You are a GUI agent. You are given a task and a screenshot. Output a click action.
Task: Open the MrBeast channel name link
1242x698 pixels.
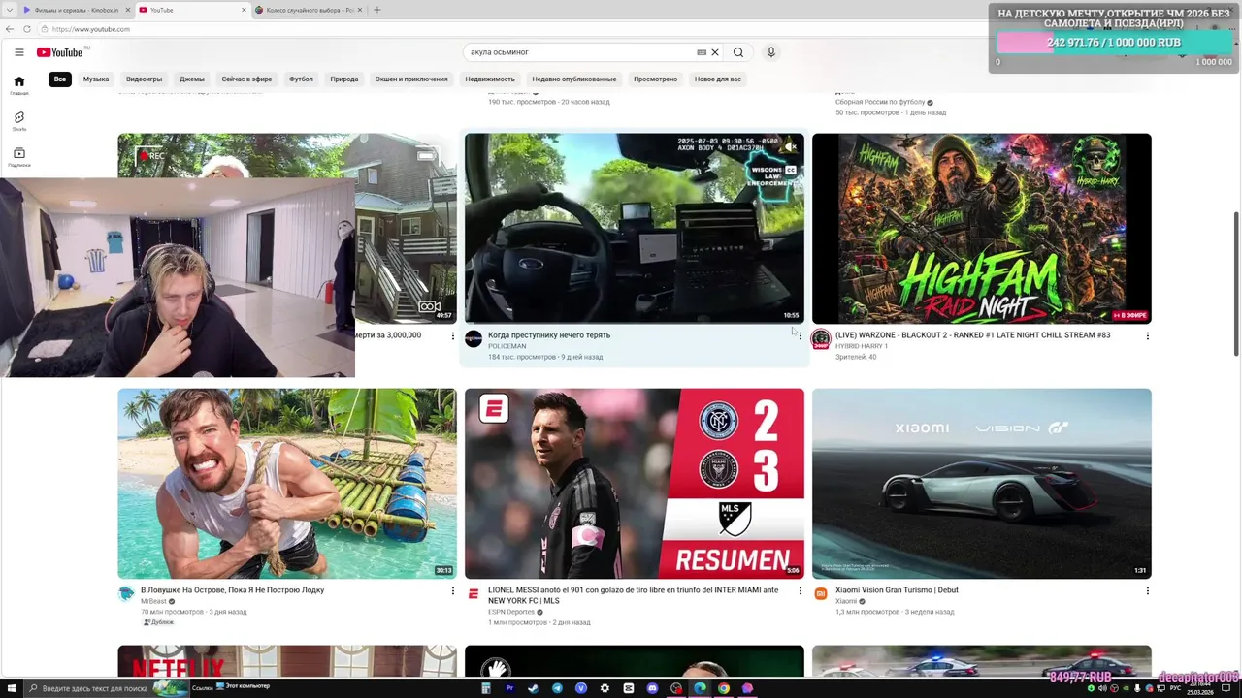[153, 601]
